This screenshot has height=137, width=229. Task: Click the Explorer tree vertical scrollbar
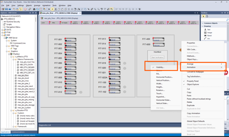coord(36,20)
